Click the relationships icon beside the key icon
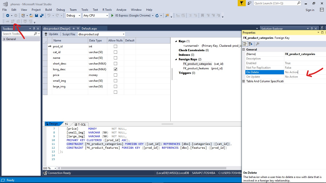 pyautogui.click(x=13, y=21)
